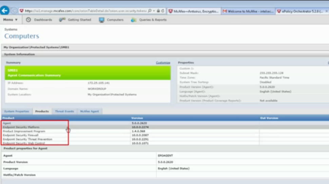Switch to McAfee Antivirus browser tab
This screenshot has height=184, width=329.
point(194,11)
